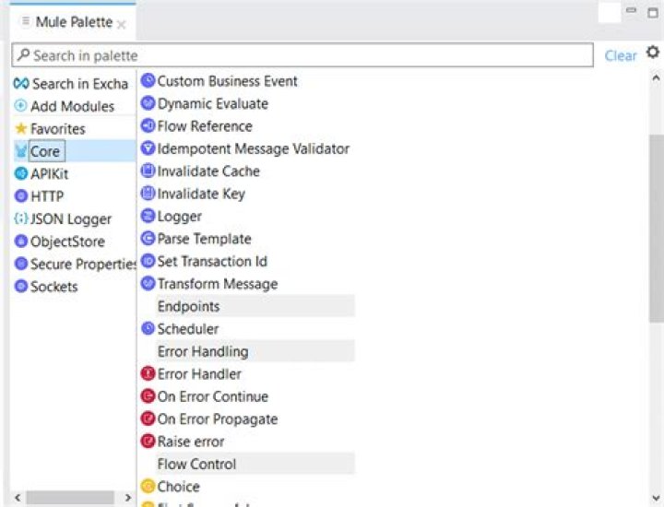
Task: Close the Mule Palette tab
Action: 122,25
